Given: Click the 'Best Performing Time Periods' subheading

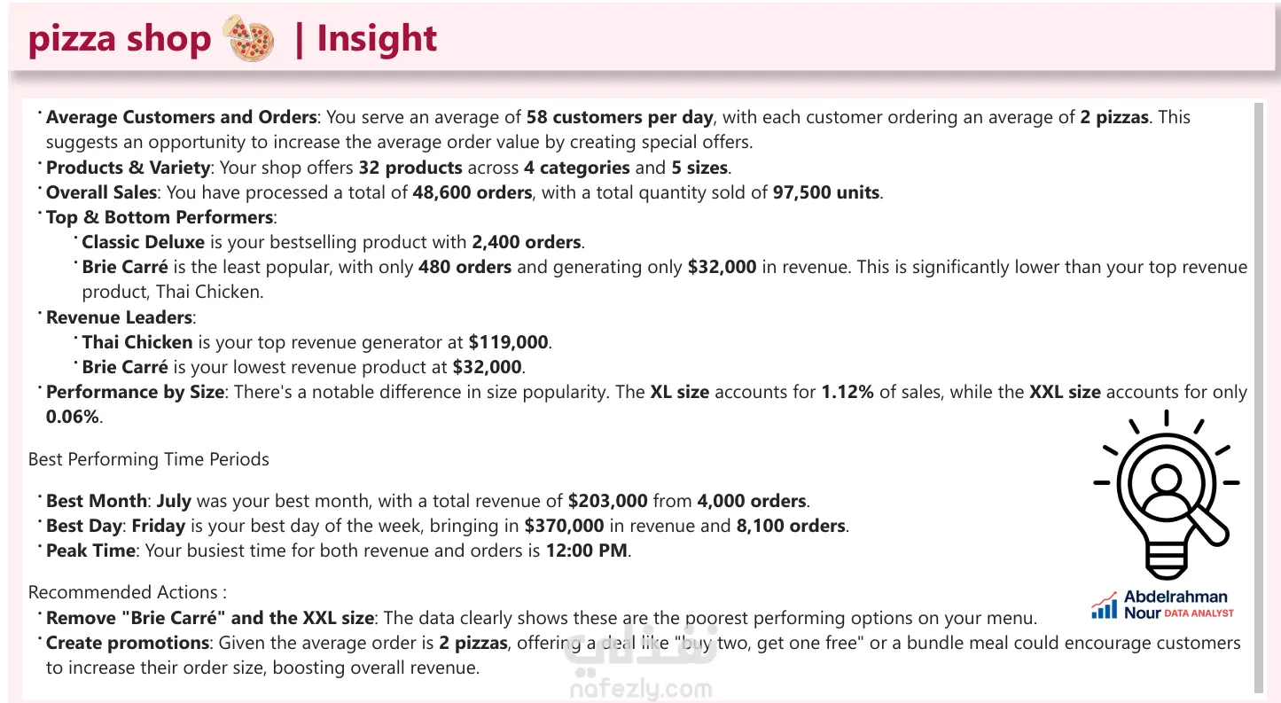Looking at the screenshot, I should [149, 459].
